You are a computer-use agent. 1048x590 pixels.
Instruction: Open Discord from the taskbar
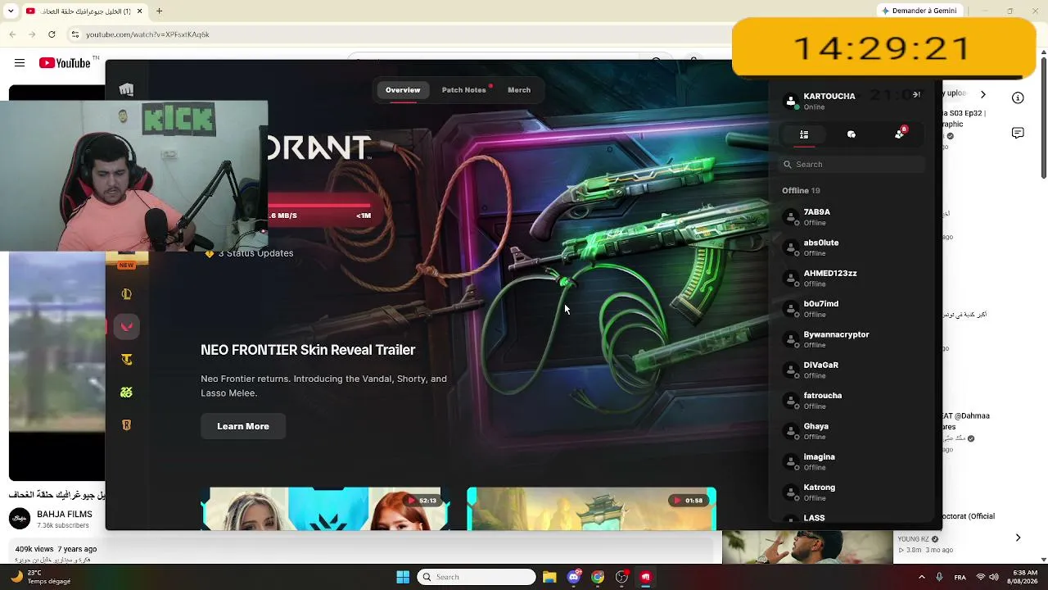coord(574,577)
